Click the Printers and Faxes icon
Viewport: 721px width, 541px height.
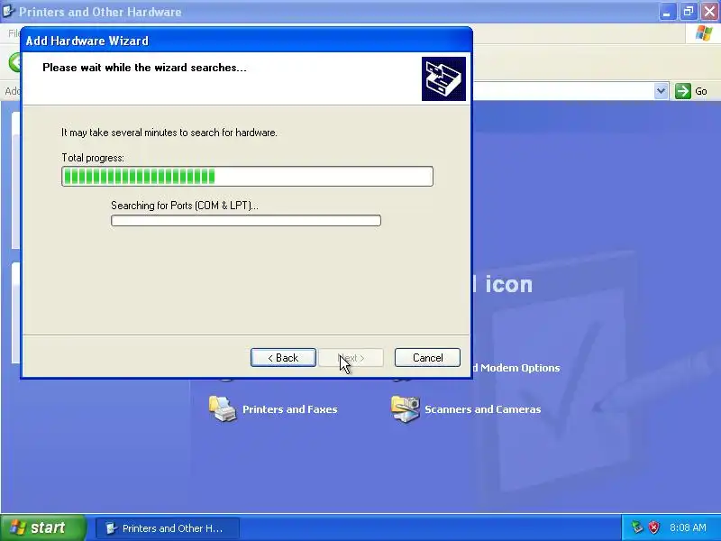pyautogui.click(x=223, y=408)
